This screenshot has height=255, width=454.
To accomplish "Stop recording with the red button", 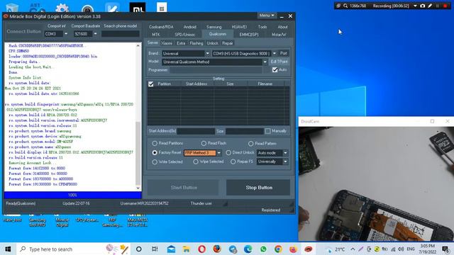I will [445, 6].
